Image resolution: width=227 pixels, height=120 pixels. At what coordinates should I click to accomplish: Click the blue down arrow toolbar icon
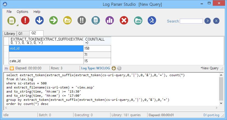[x=39, y=20]
